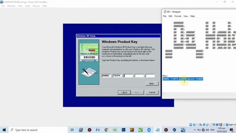Open Task View from the taskbar
Screen dimensions: 236x133
(x=72, y=130)
